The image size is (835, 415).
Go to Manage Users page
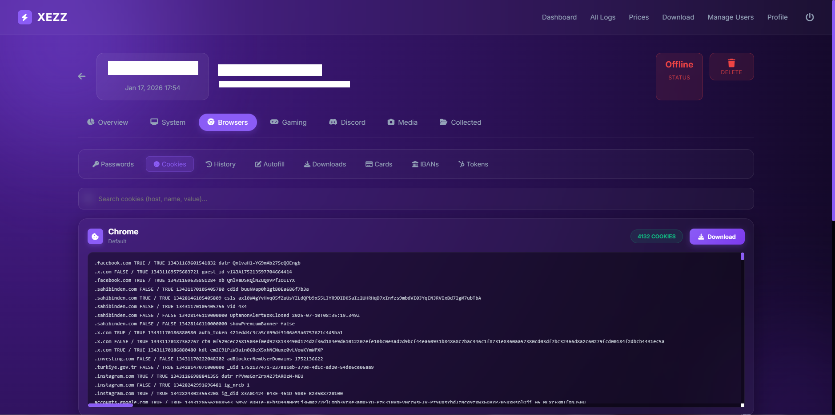[730, 17]
